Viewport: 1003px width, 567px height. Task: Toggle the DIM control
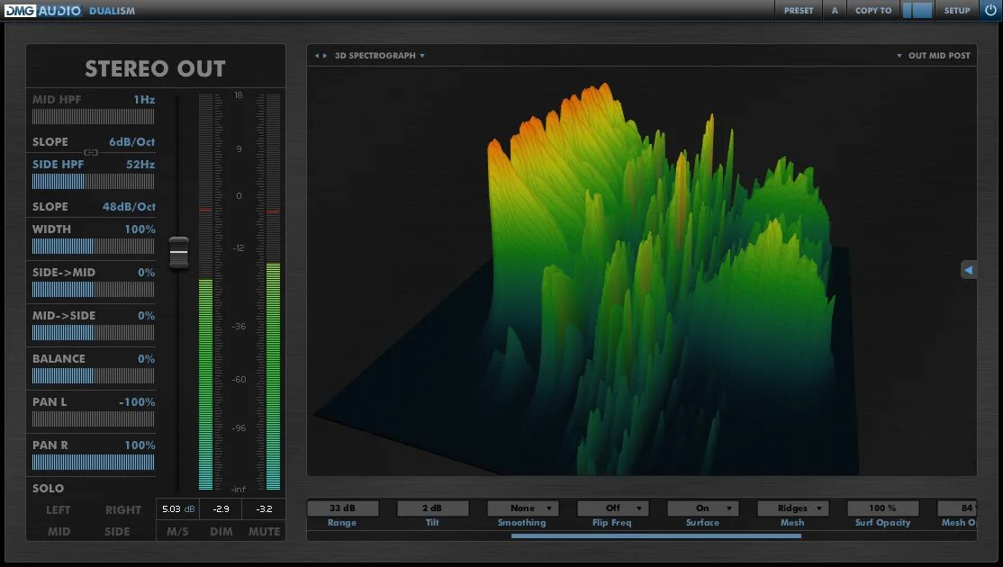[x=220, y=532]
